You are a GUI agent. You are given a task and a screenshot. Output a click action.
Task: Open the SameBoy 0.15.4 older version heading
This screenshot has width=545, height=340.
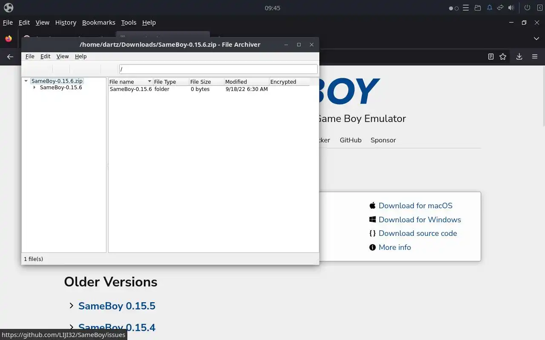117,328
